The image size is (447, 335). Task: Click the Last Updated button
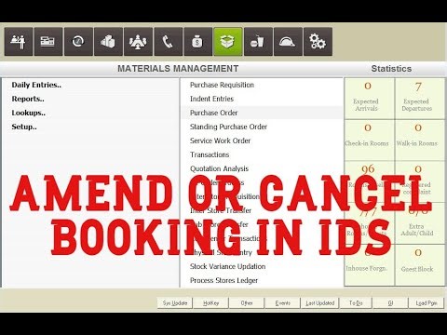[319, 303]
